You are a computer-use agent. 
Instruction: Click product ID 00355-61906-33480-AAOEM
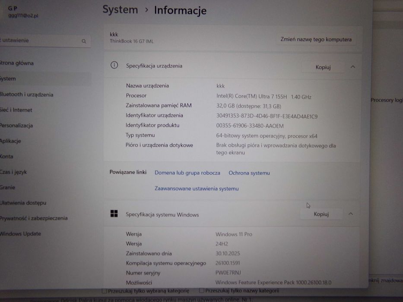[x=250, y=126]
